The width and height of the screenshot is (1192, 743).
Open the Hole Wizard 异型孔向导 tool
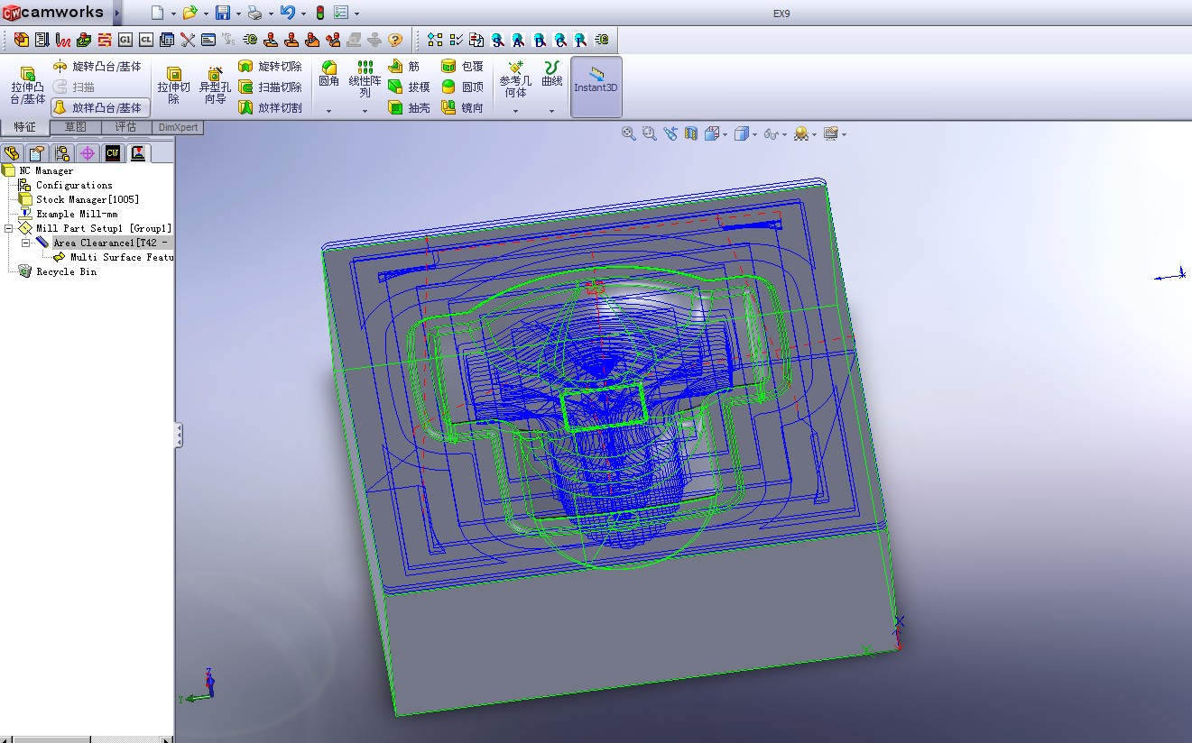pyautogui.click(x=215, y=86)
